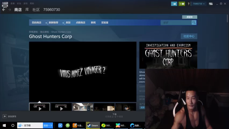The height and width of the screenshot is (129, 229).
Task: Open the Windows Start menu
Action: point(4,126)
